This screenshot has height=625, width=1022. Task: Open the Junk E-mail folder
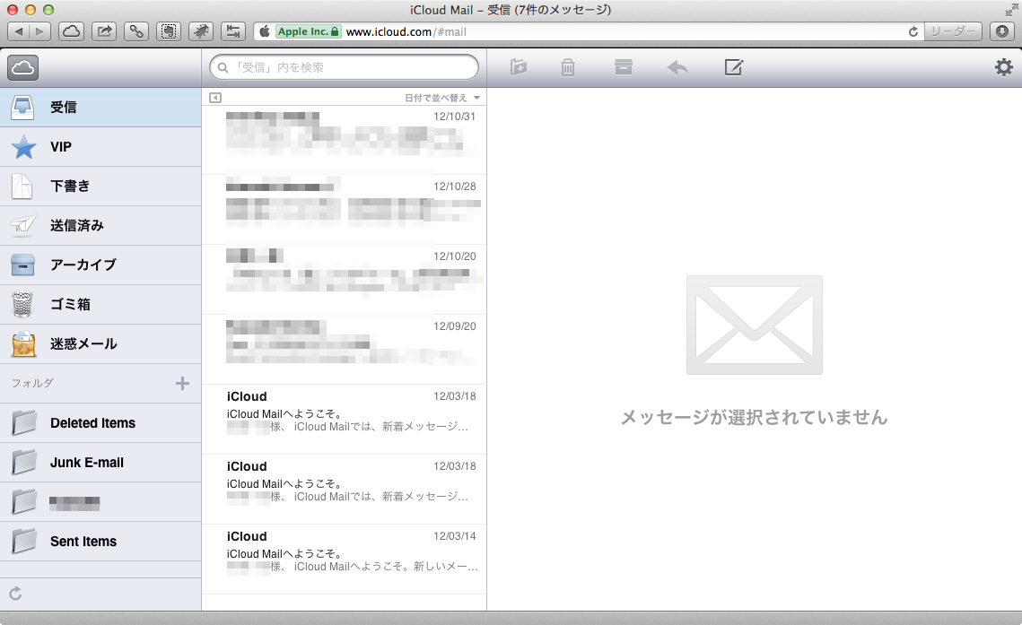pyautogui.click(x=100, y=463)
